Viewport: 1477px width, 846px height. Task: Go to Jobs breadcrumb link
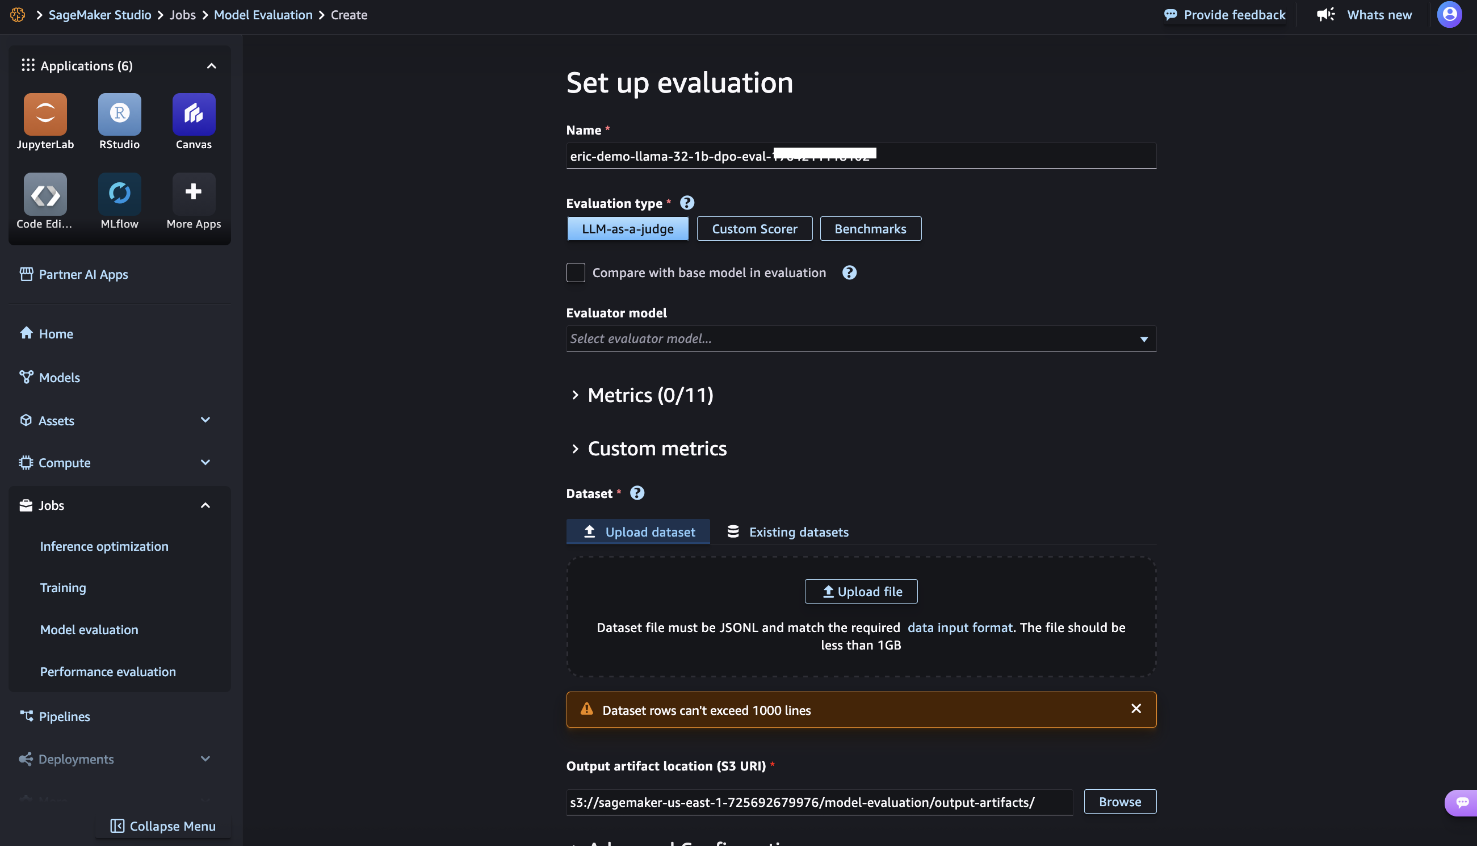[x=182, y=15]
